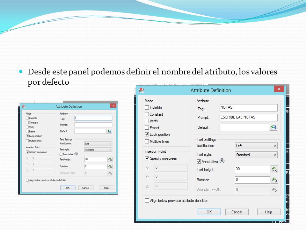The image size is (306, 230).
Task: Click Cancel button in large dialog
Action: (x=237, y=212)
